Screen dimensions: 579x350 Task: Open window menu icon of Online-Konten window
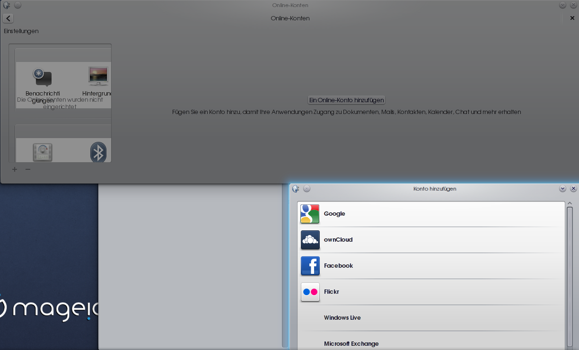(7, 5)
